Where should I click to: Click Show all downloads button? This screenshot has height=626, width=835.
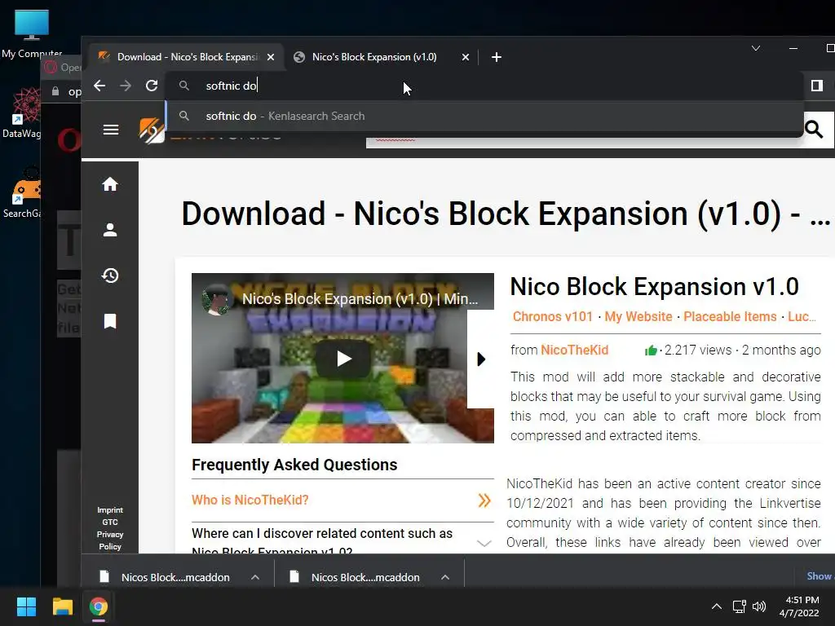click(x=820, y=576)
